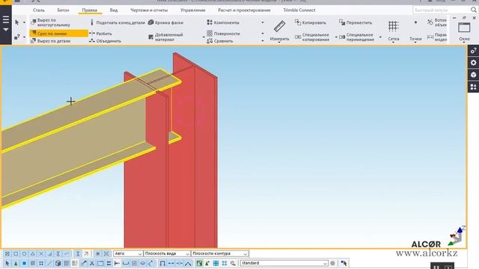Click the 'Компоненты' icon
Viewport: 479px width, 269px height.
pyautogui.click(x=210, y=22)
